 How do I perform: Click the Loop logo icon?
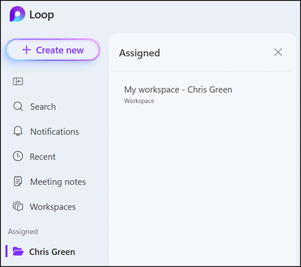tap(17, 14)
